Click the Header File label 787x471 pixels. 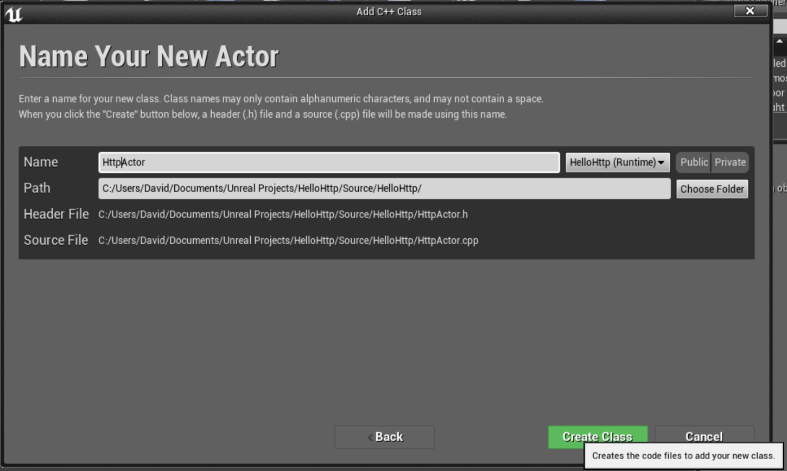[56, 214]
